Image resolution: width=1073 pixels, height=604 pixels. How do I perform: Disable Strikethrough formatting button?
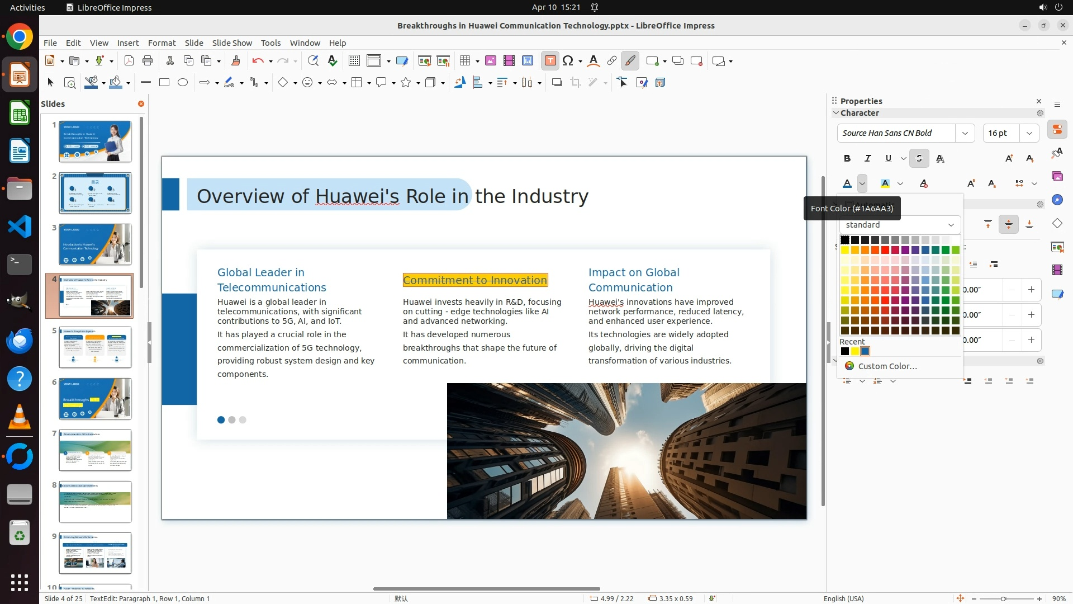click(919, 159)
